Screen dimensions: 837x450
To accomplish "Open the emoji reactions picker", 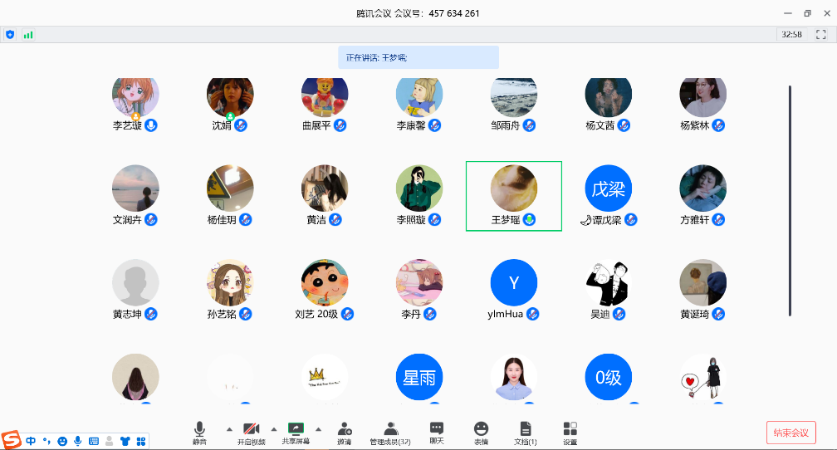I will point(481,432).
